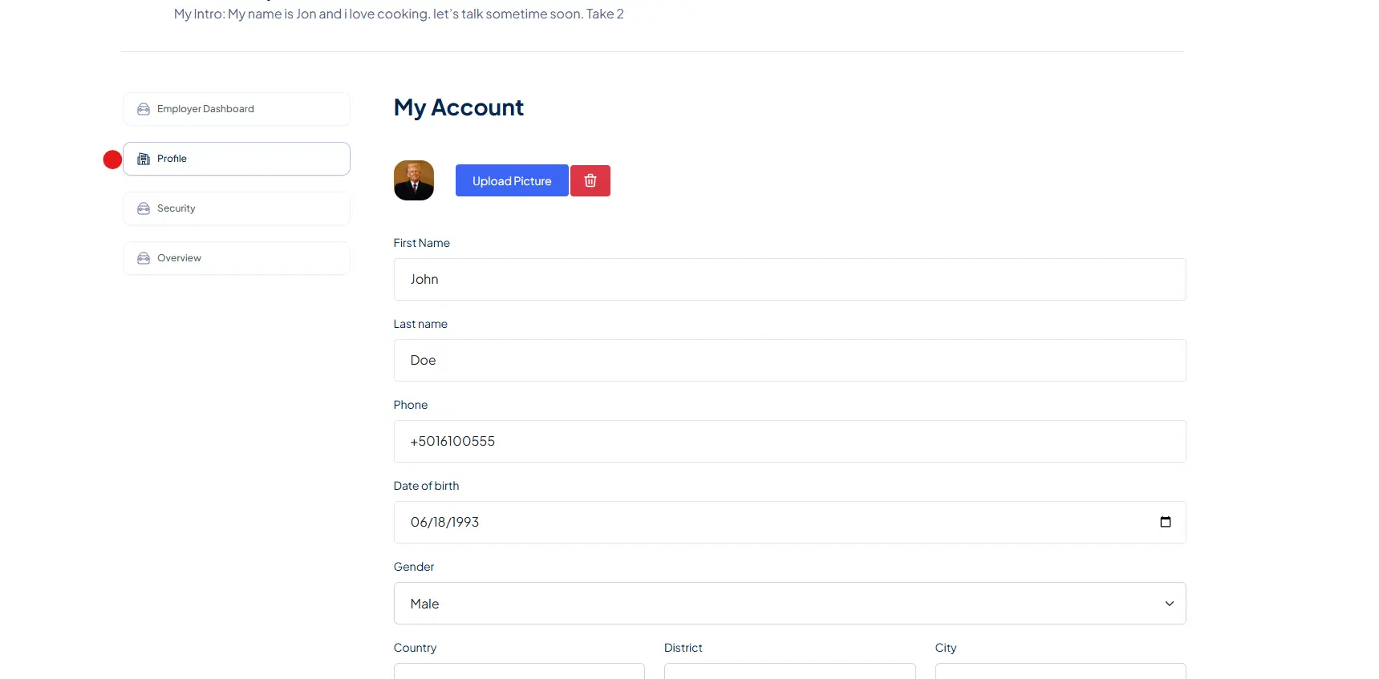The width and height of the screenshot is (1379, 679).
Task: Click the Security sidebar icon
Action: coord(144,208)
